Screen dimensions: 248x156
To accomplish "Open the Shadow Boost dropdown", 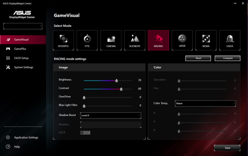I will [x=111, y=116].
